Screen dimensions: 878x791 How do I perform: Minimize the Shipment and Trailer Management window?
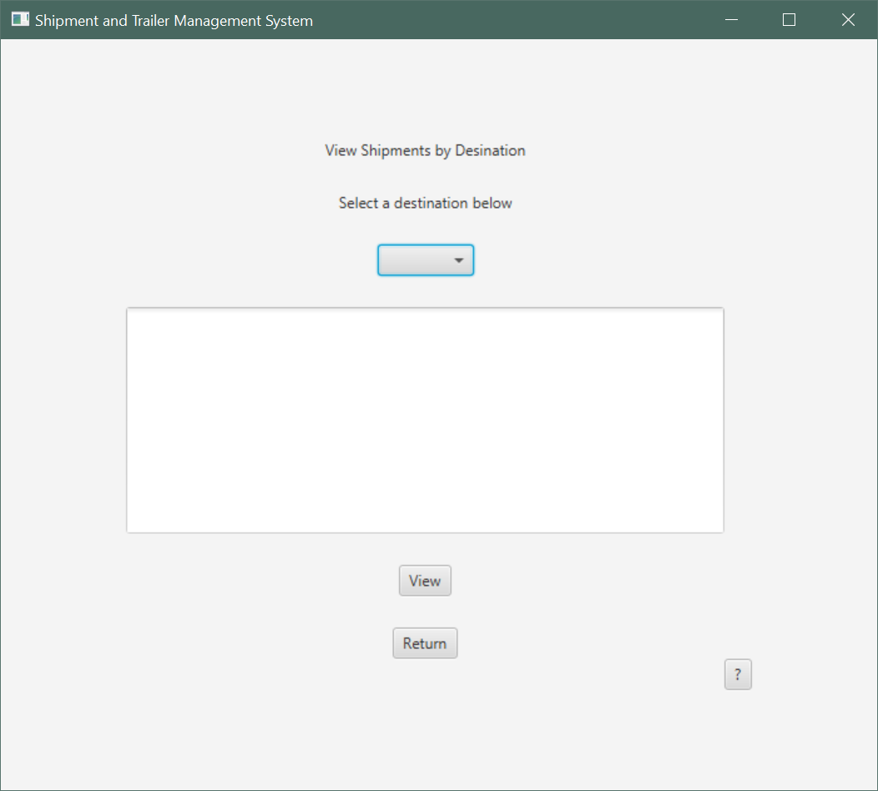point(732,20)
